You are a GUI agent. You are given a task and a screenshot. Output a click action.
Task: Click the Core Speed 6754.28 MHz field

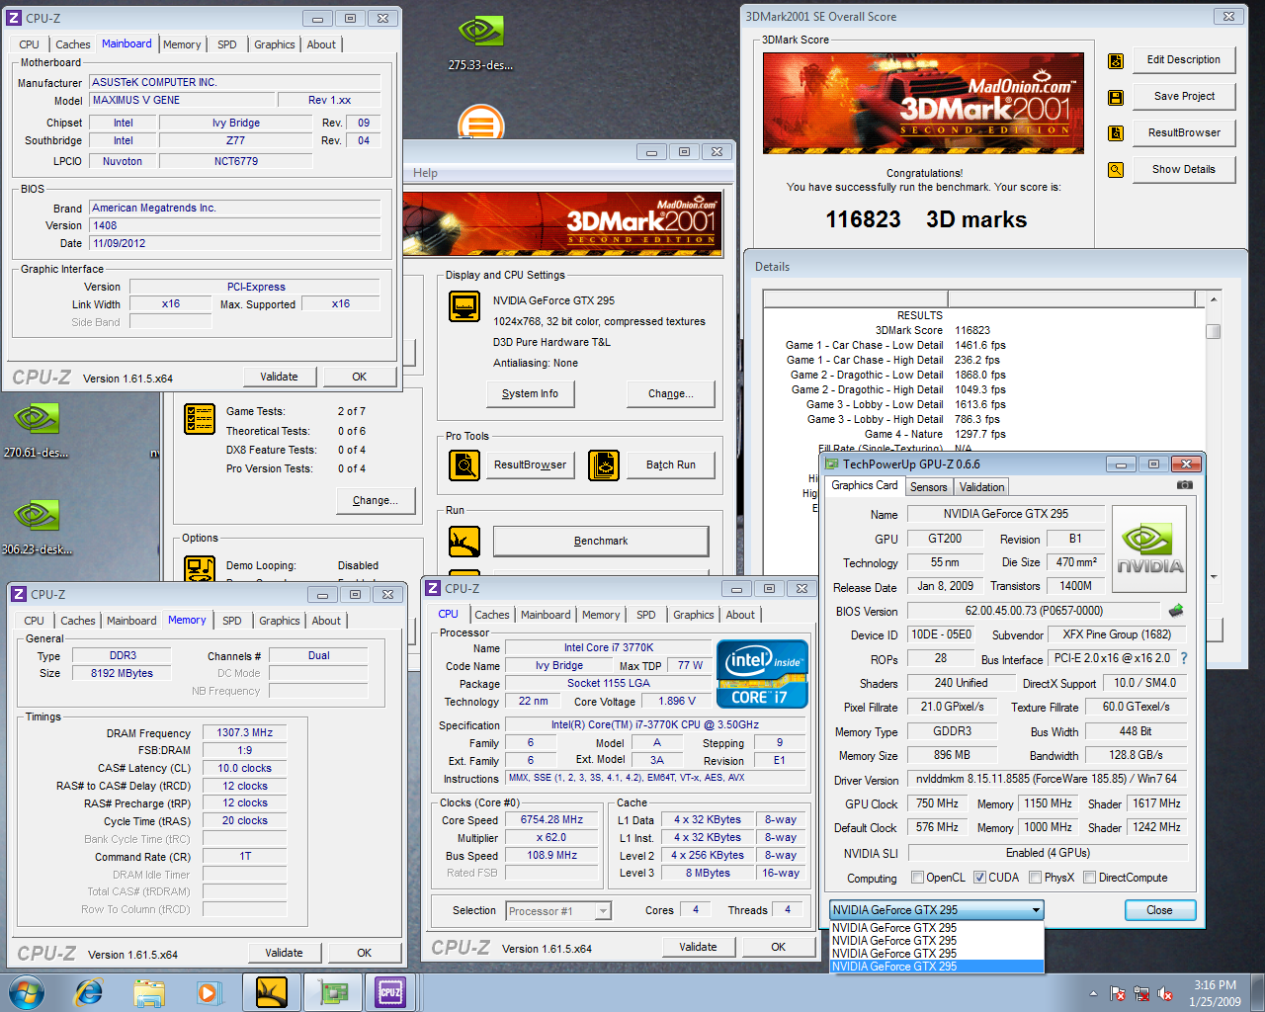(x=551, y=820)
